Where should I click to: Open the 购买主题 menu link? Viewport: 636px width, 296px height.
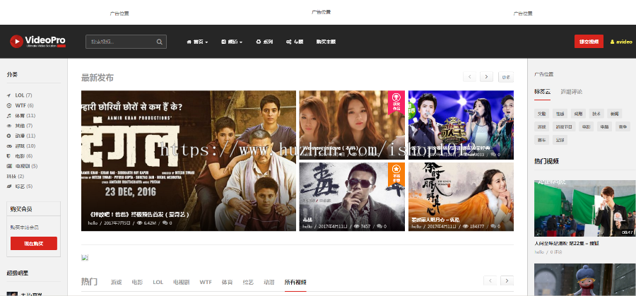(x=326, y=42)
